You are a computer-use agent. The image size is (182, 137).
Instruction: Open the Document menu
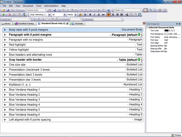[x=28, y=6]
